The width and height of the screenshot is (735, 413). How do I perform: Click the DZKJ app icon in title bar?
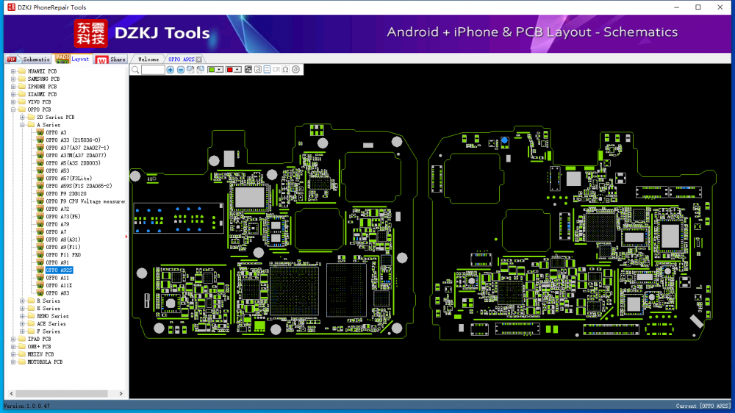[11, 7]
